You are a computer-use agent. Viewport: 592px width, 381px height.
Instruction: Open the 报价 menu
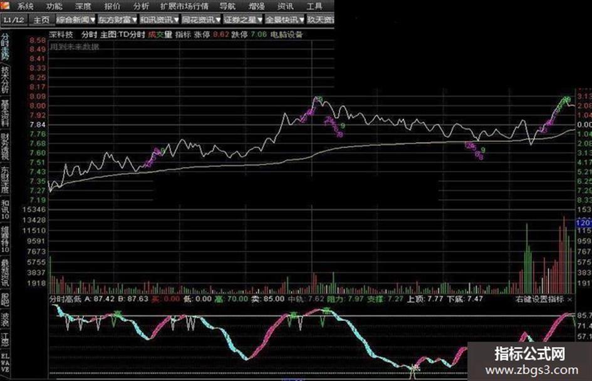(112, 6)
